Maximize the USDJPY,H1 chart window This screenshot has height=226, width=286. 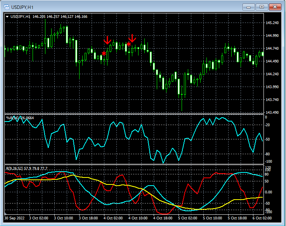click(x=262, y=7)
